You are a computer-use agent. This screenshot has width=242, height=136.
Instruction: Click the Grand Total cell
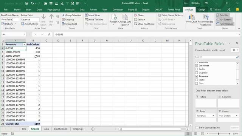click(x=16, y=124)
